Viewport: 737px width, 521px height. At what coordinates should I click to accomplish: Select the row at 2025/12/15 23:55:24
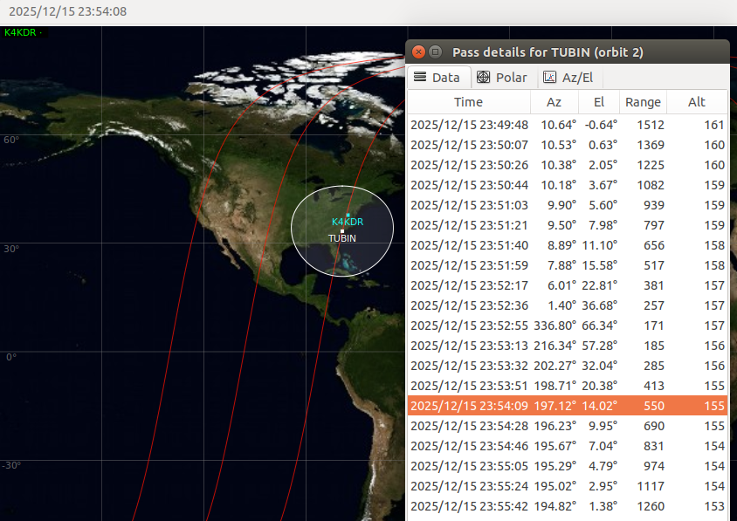(x=568, y=486)
